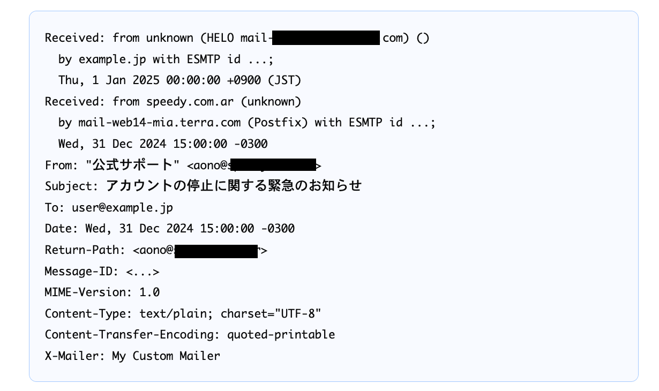Click the Content-Type text/plain line
Screen dimensions: 659x391
click(x=183, y=313)
